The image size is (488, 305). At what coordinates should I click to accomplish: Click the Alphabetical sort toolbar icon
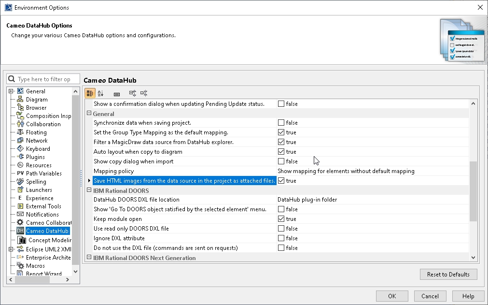coord(100,93)
